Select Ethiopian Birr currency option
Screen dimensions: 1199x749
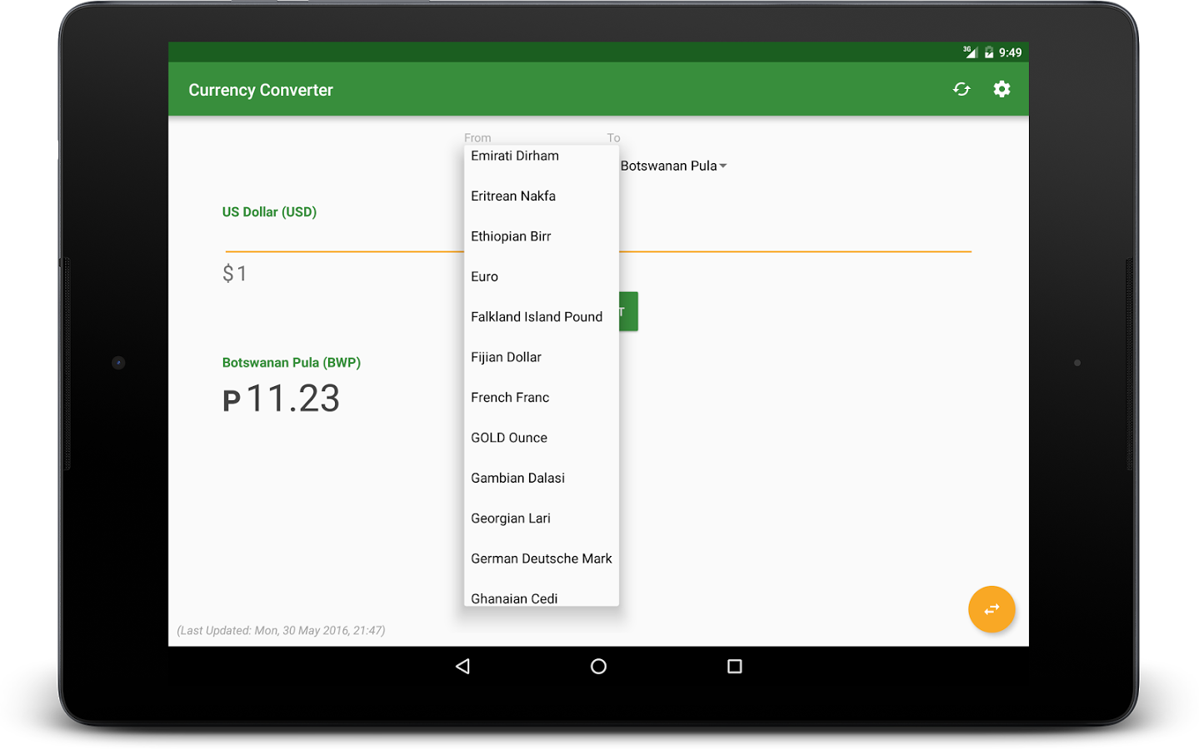tap(511, 236)
